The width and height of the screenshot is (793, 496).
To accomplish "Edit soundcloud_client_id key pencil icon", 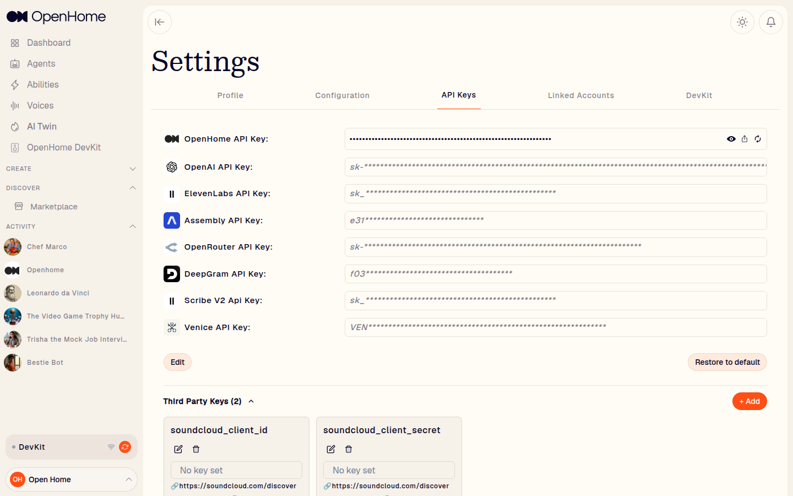I will (178, 449).
